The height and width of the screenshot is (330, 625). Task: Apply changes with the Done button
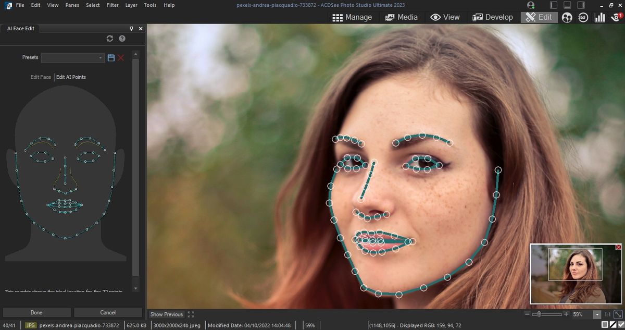point(36,312)
